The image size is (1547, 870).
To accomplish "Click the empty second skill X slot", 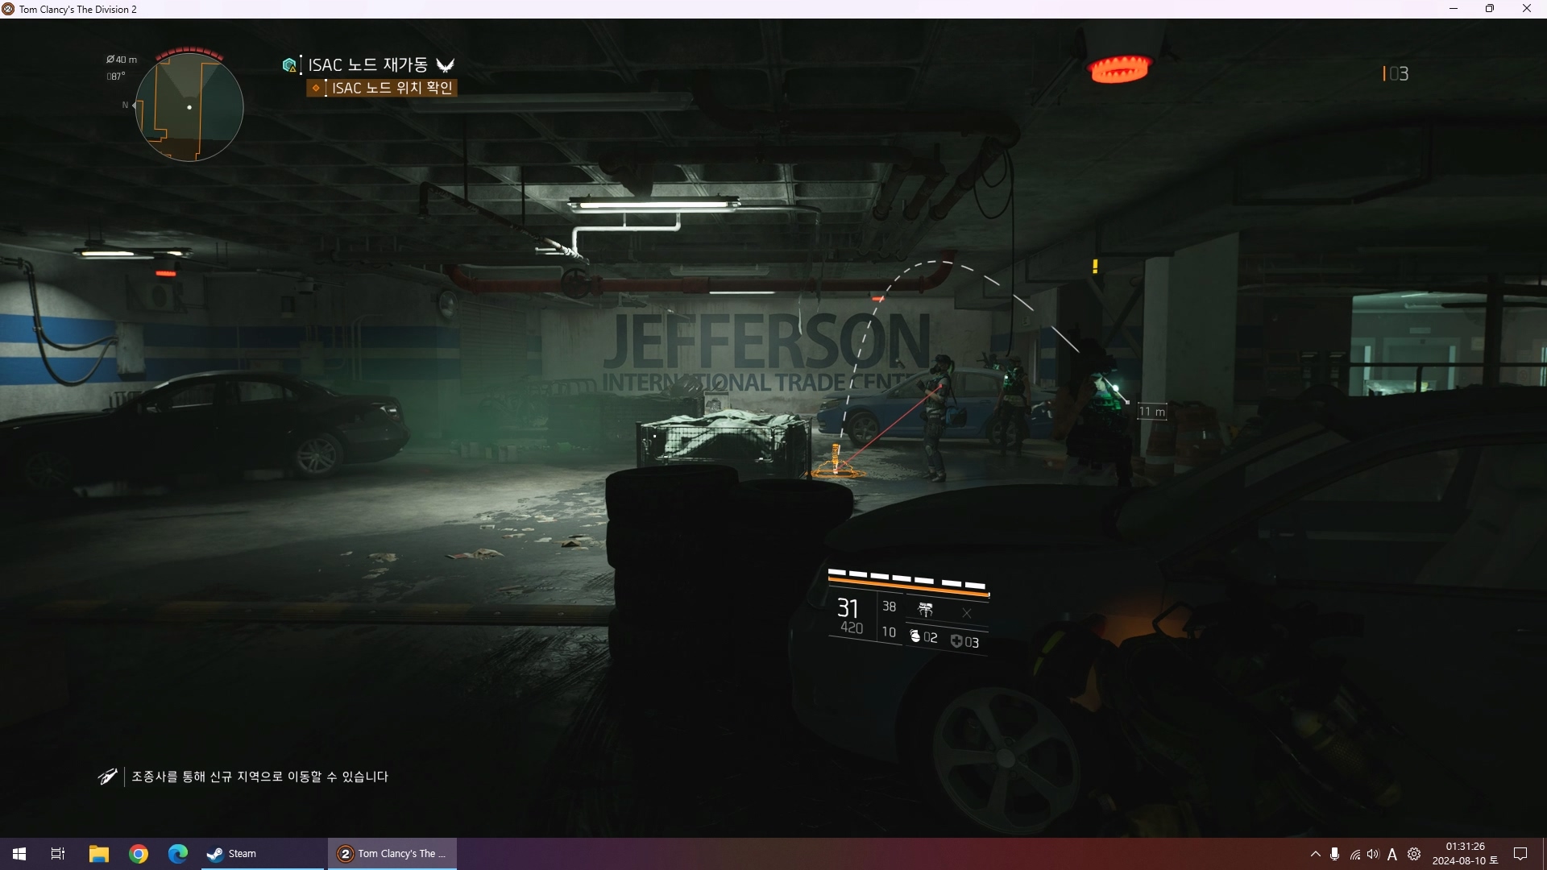I will (x=967, y=613).
